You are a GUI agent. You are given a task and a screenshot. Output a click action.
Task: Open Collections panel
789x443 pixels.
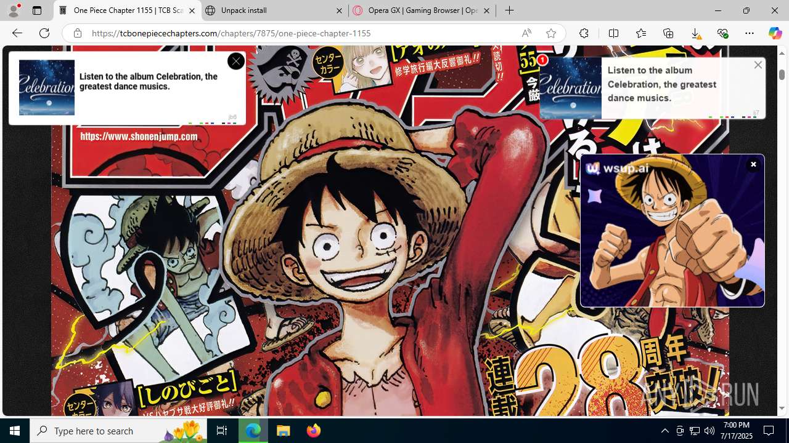(x=668, y=33)
